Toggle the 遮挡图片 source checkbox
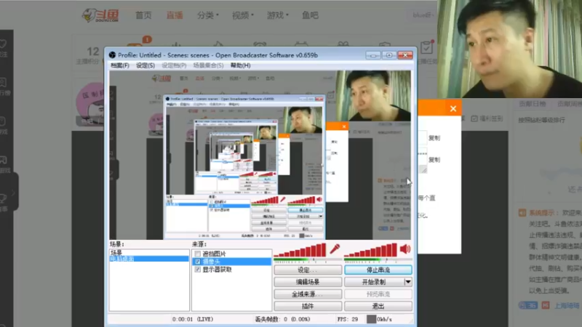This screenshot has height=327, width=582. click(x=197, y=254)
